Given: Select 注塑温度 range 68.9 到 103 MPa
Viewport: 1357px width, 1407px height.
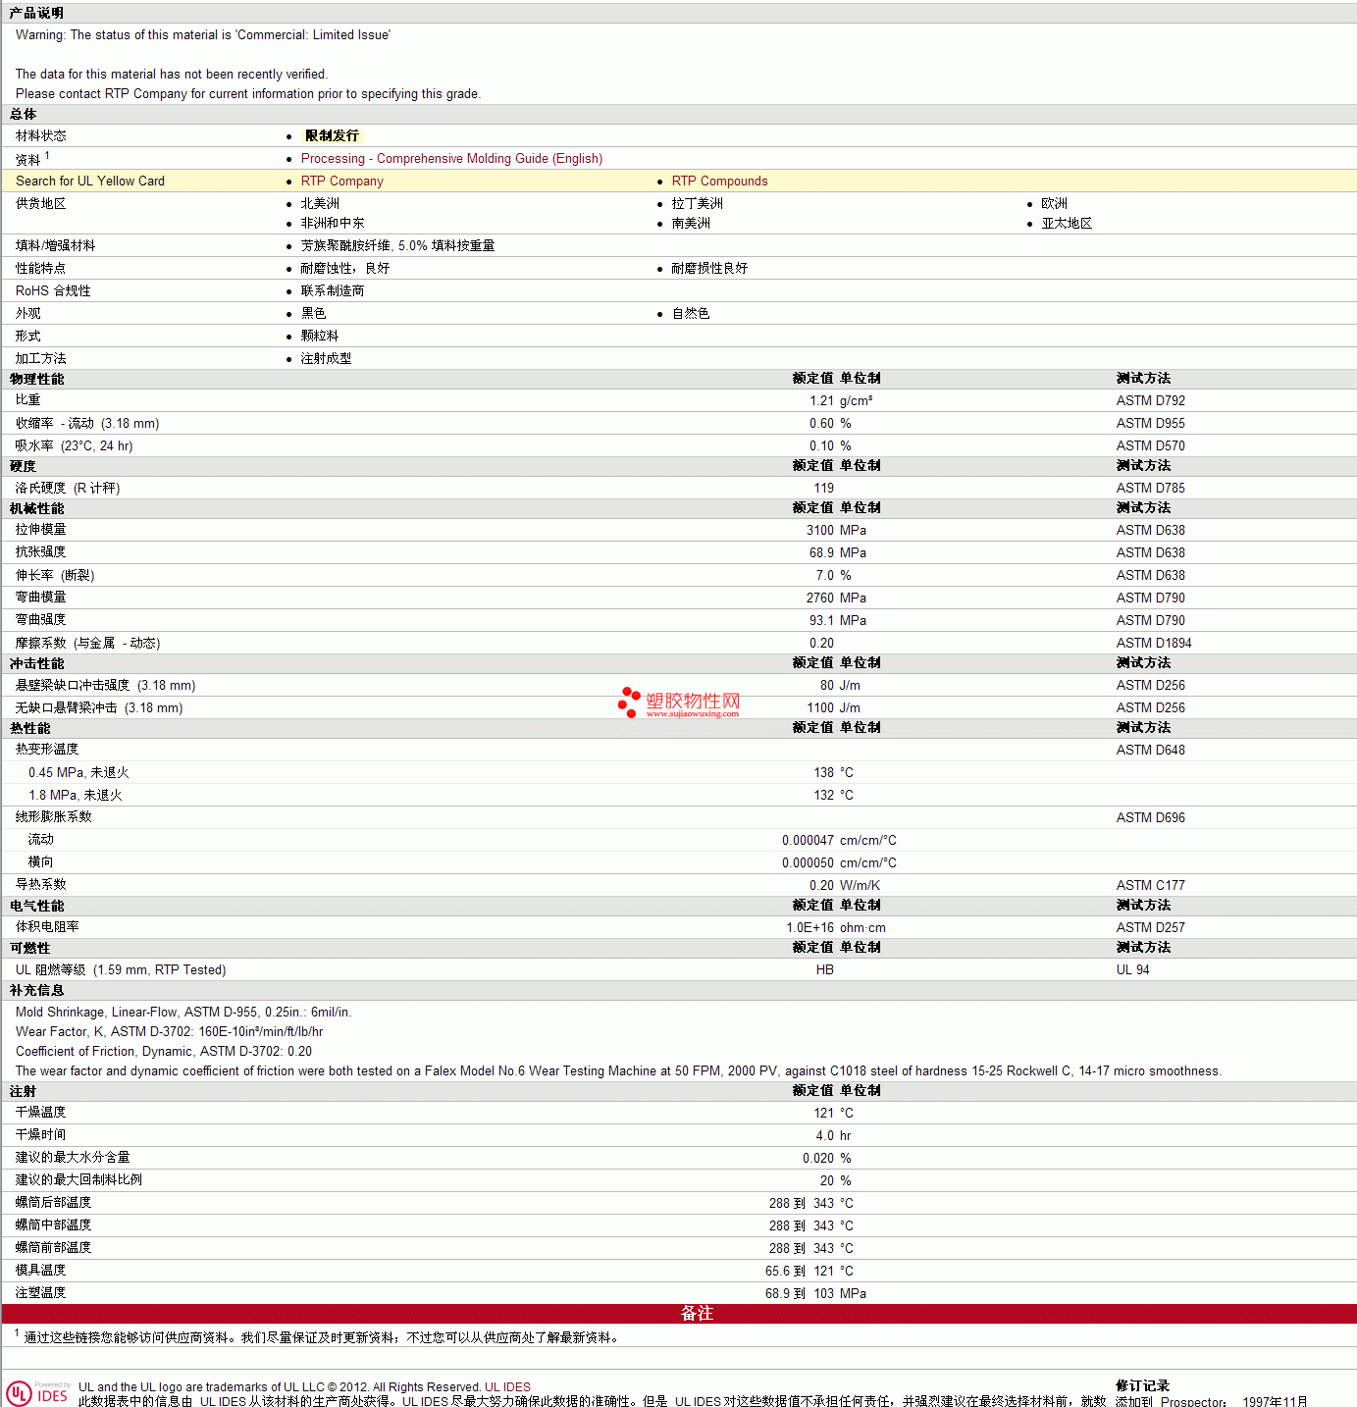Looking at the screenshot, I should [816, 1294].
